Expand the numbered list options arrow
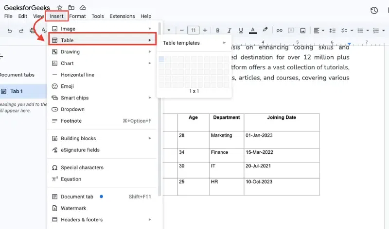 point(384,31)
